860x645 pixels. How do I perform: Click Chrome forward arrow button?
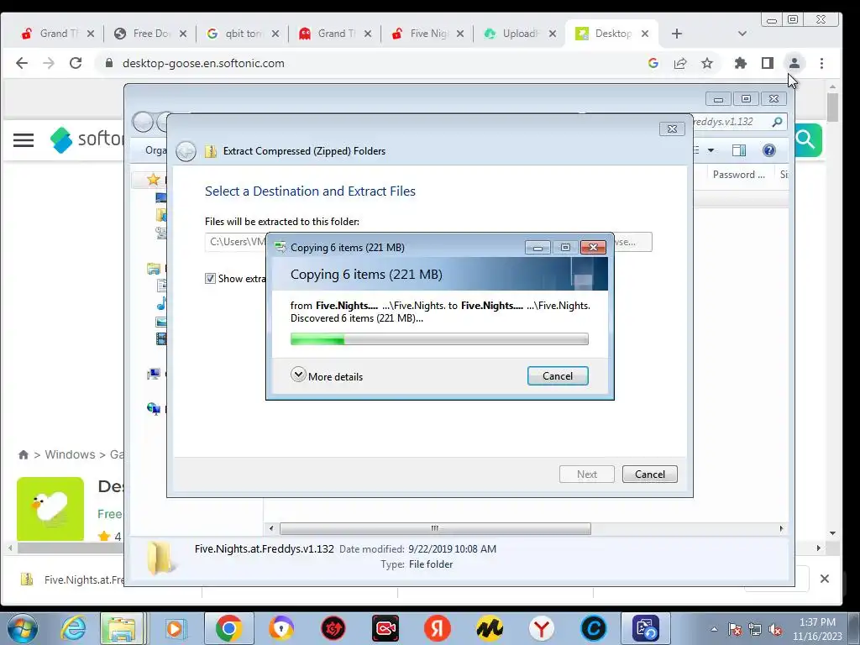coord(49,63)
